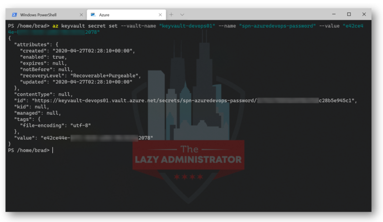Click the "az" command word
Image resolution: width=383 pixels, height=222 pixels.
(55, 26)
